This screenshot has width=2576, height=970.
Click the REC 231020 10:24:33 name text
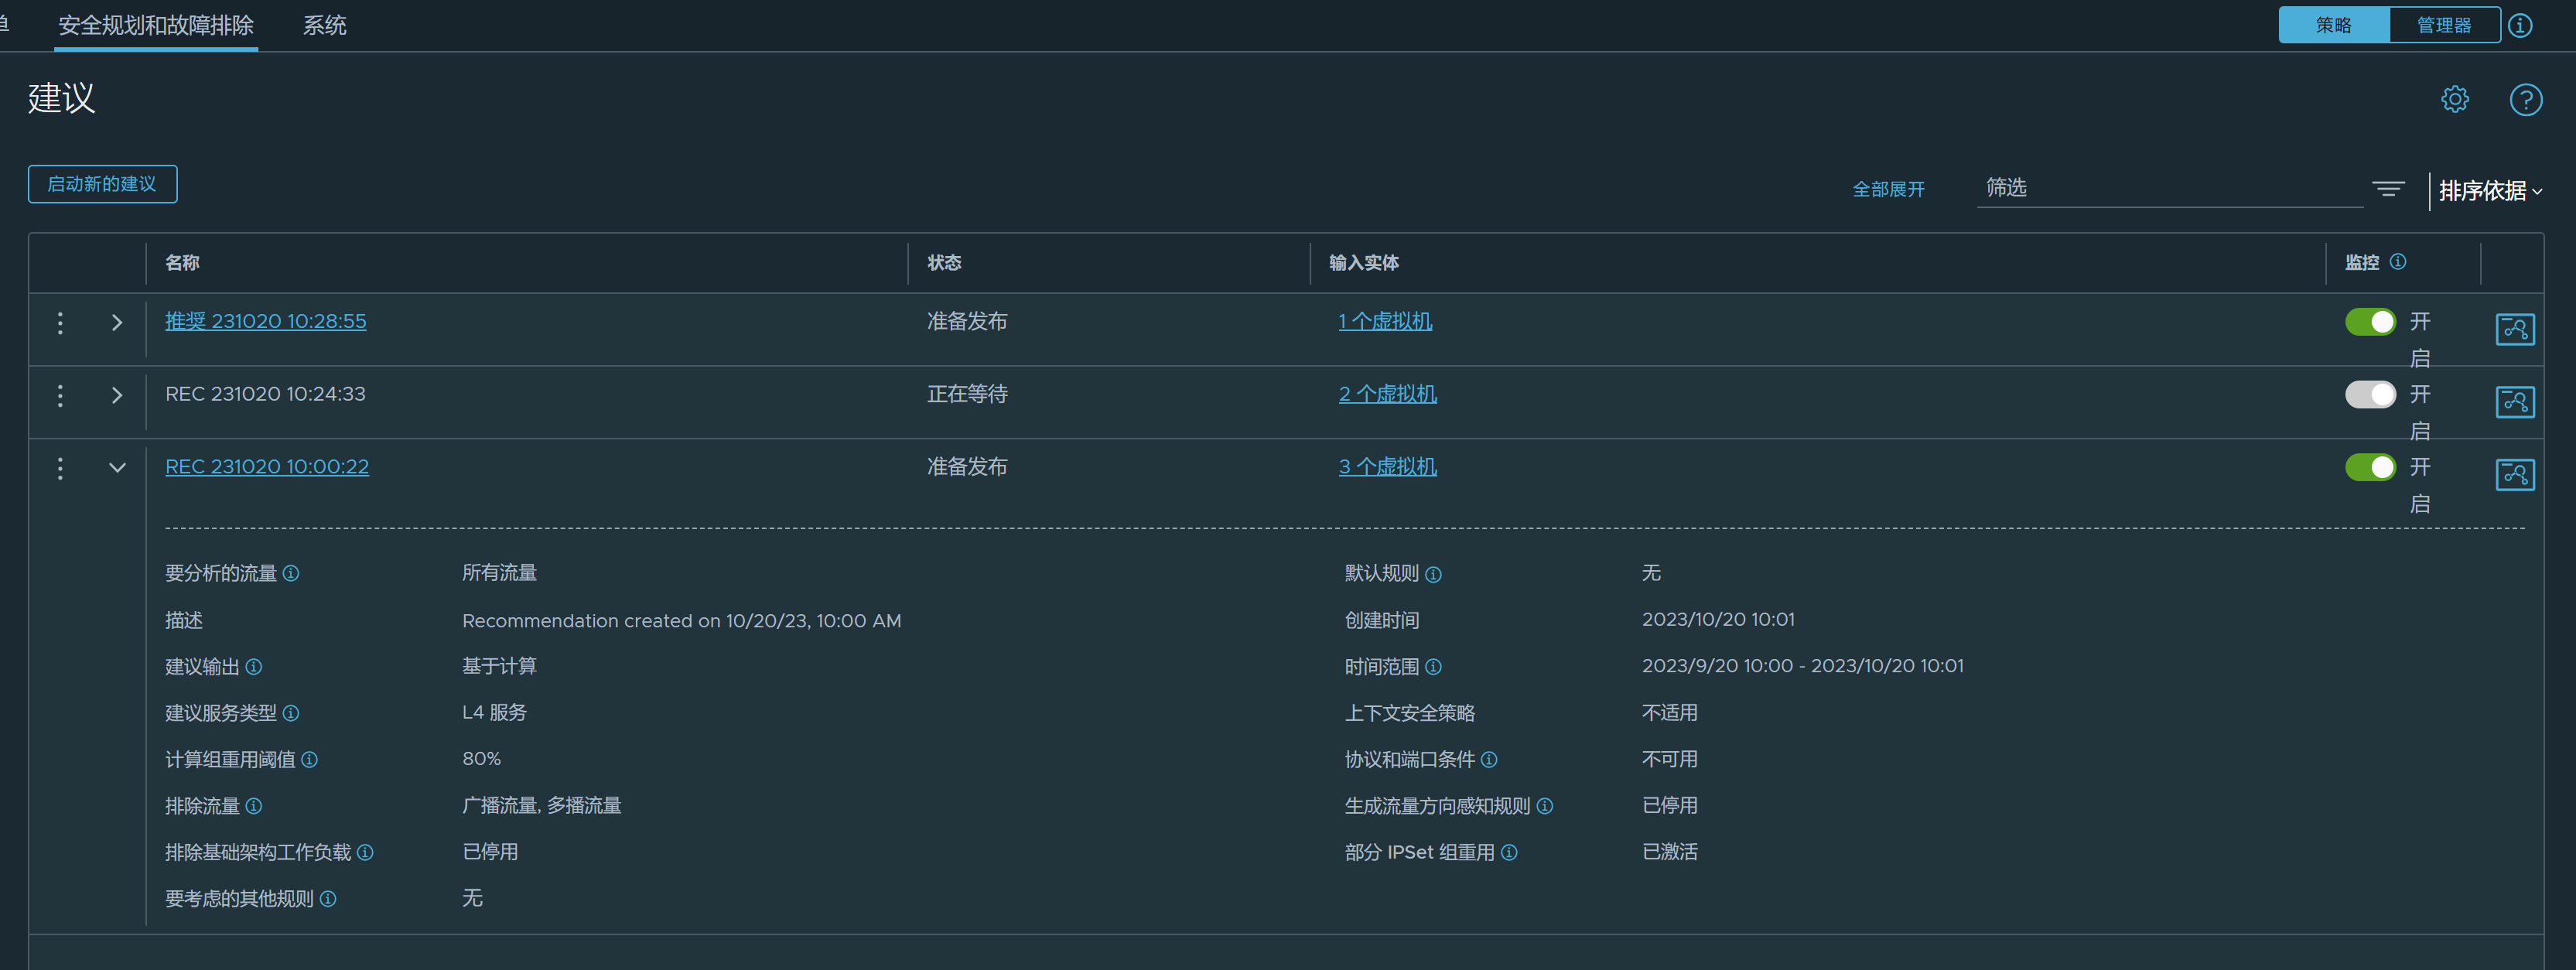coord(265,394)
